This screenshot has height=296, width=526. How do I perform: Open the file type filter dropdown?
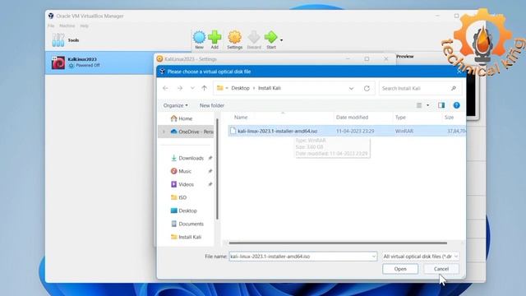(421, 257)
